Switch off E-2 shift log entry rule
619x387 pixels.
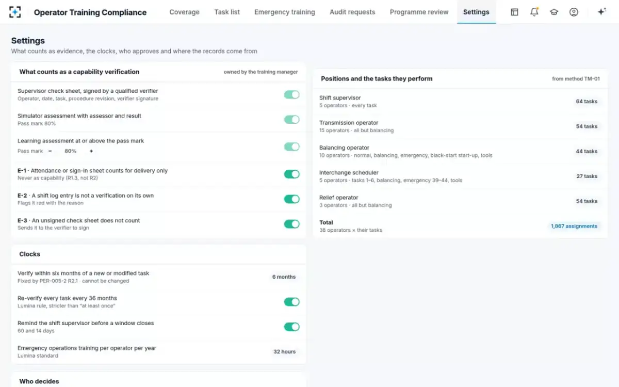(x=292, y=199)
